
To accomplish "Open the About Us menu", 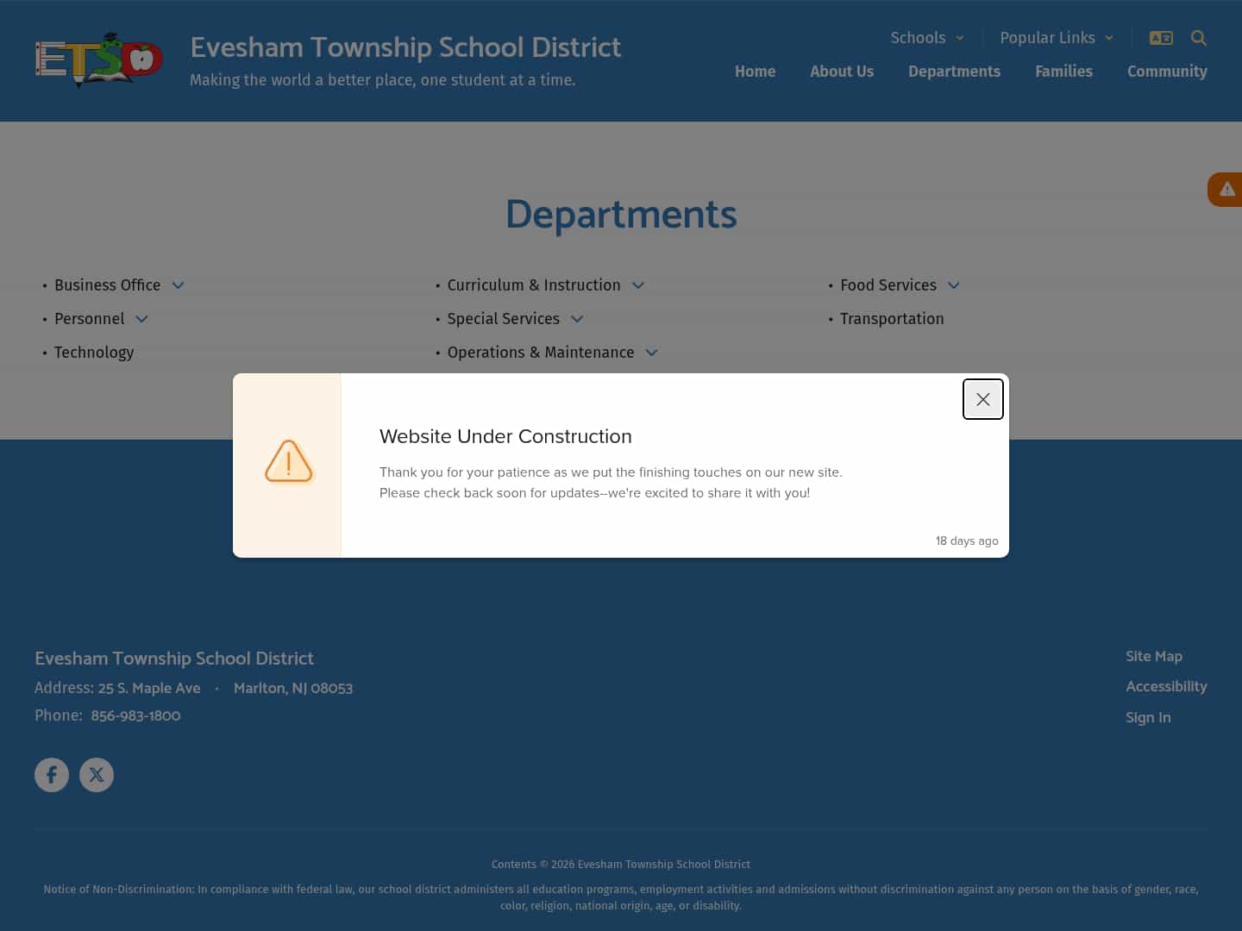I will (842, 72).
